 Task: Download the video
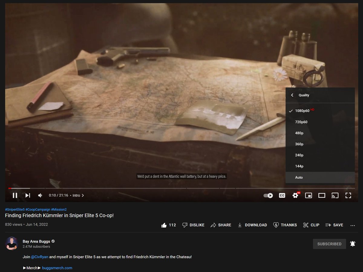coord(252,225)
